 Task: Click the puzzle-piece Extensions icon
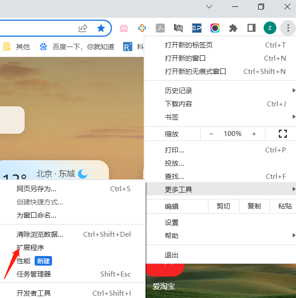coord(233,28)
